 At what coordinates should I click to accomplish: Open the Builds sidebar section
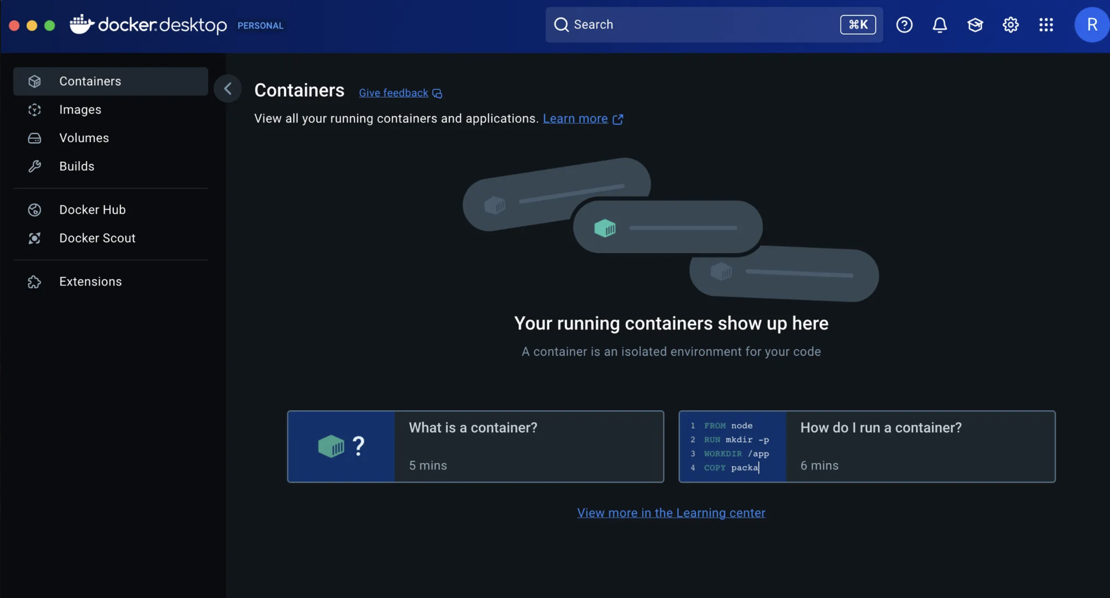111,166
